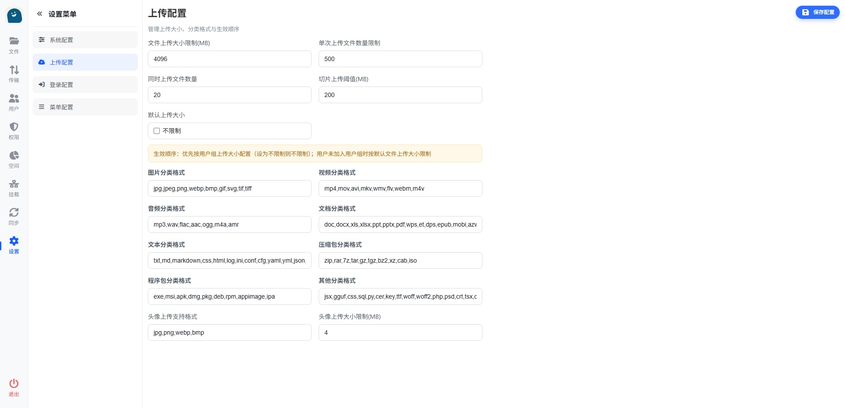
Task: Select 登录配置 in the settings menu
Action: 85,85
